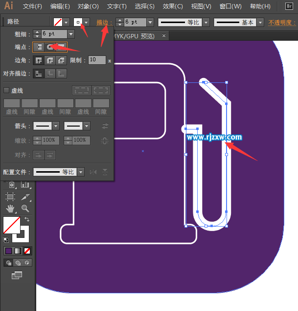This screenshot has width=298, height=311.
Task: Open the 对象(O) menu
Action: pos(88,6)
